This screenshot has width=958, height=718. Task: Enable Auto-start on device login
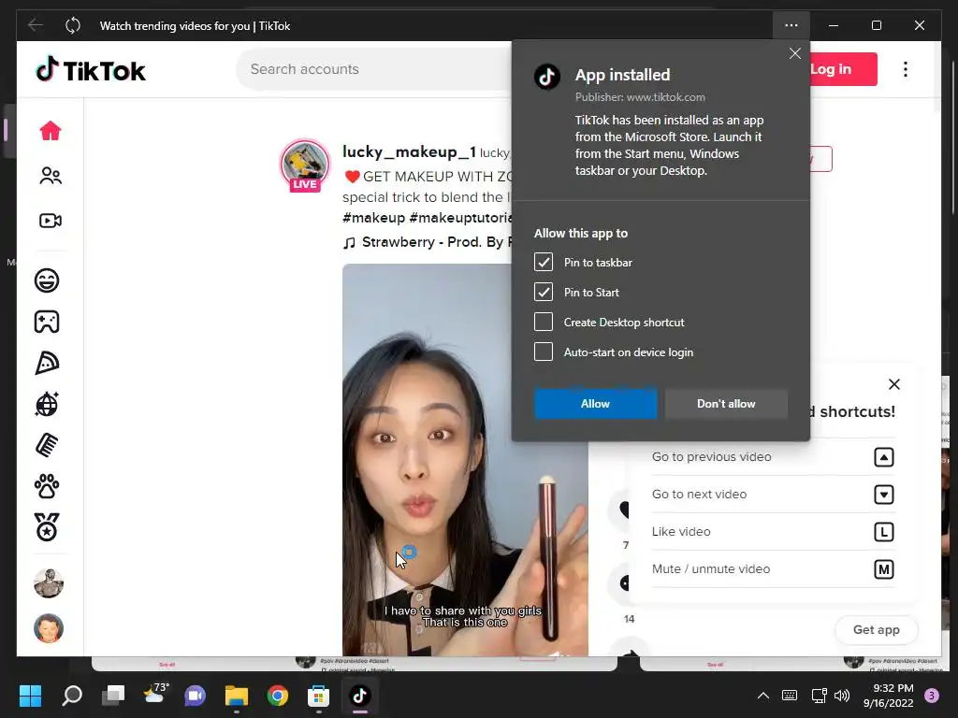click(x=544, y=352)
